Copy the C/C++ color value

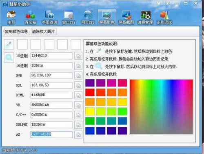[78, 115]
